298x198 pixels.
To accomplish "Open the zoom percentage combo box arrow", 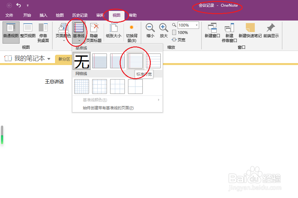I will 197,25.
